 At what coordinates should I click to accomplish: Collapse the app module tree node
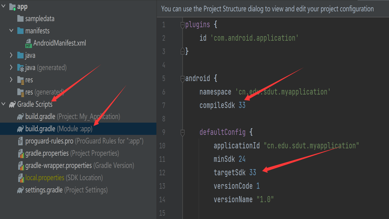[x=4, y=6]
